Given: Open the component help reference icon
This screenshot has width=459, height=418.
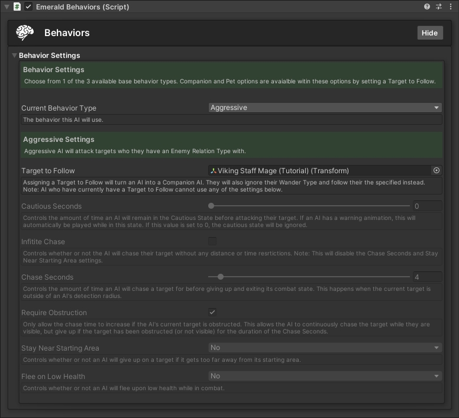Looking at the screenshot, I should click(x=427, y=7).
